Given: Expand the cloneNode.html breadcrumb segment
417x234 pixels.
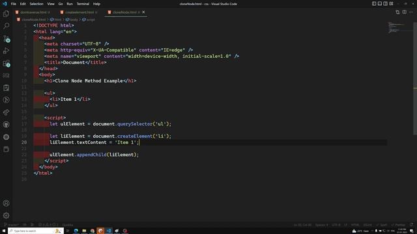Looking at the screenshot, I should (31, 19).
